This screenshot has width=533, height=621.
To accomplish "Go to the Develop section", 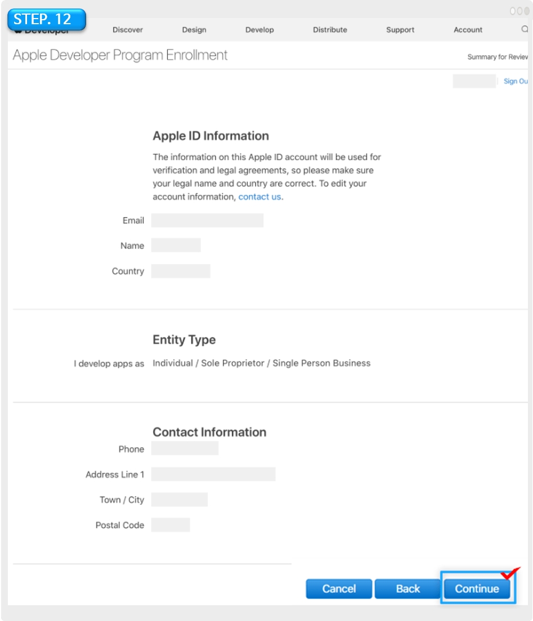I will pos(259,30).
